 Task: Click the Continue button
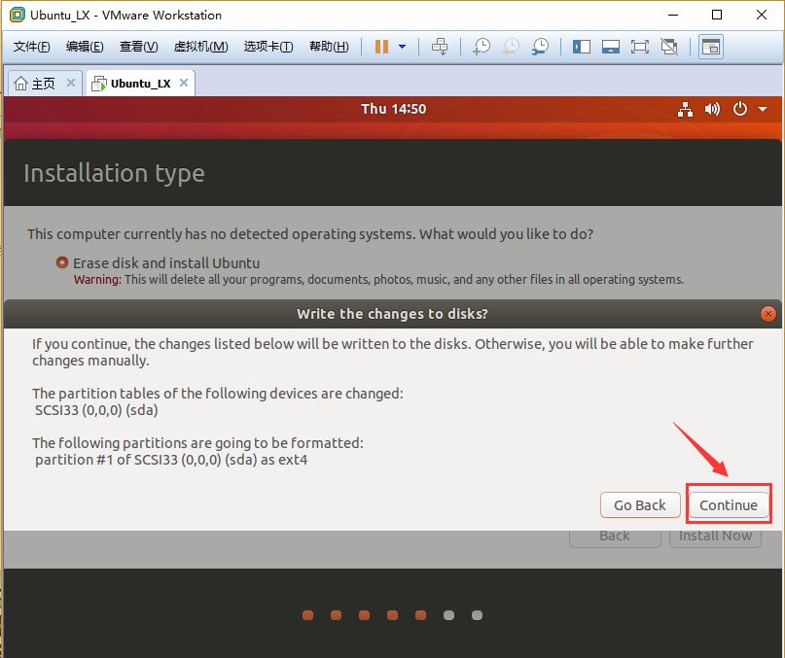click(729, 504)
